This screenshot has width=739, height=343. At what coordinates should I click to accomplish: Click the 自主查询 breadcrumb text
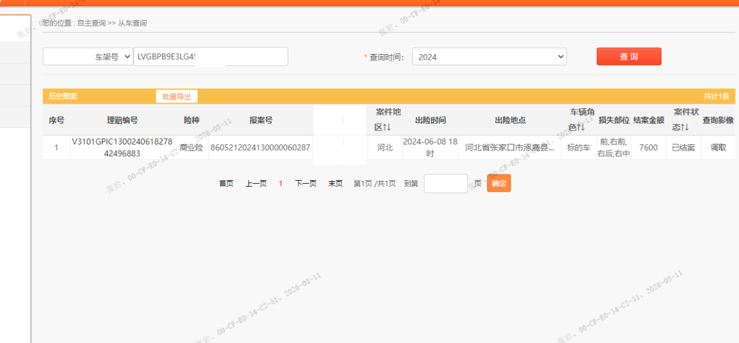click(91, 23)
